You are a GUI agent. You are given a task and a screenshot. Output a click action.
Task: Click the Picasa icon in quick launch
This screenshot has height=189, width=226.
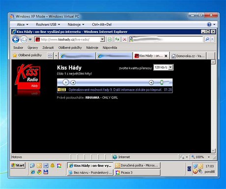click(x=59, y=165)
